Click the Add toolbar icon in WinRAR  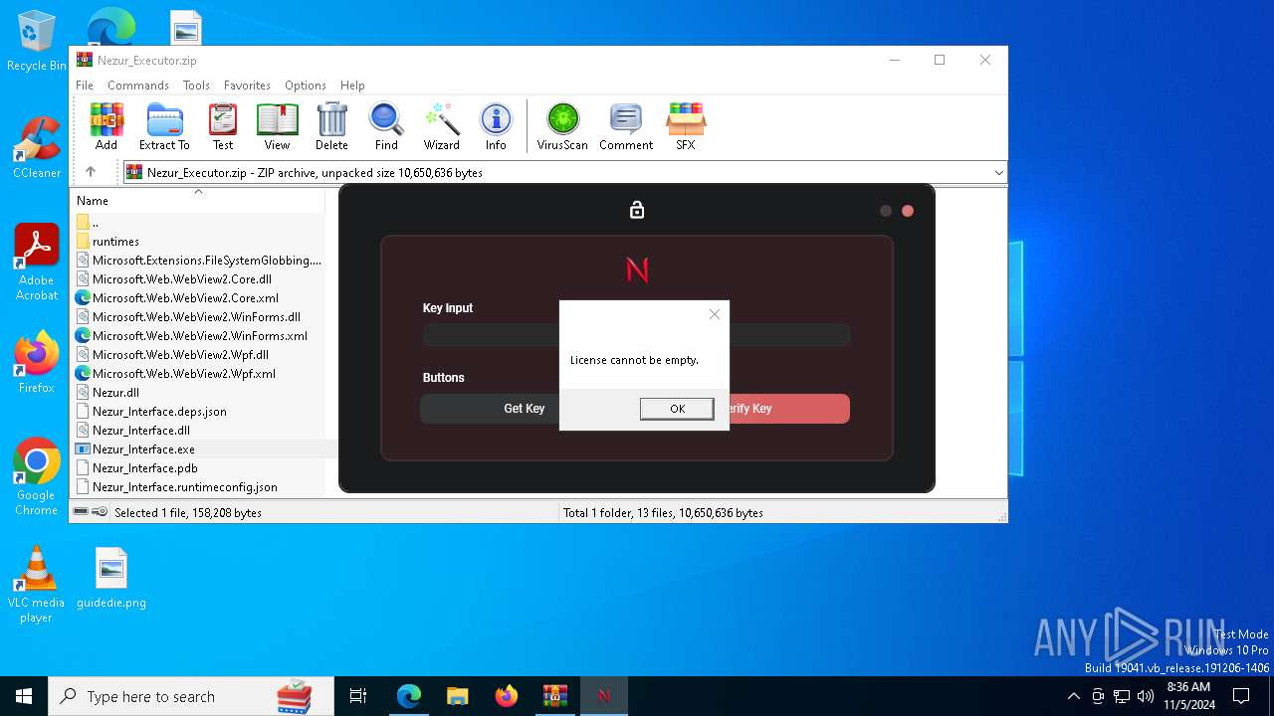(106, 126)
